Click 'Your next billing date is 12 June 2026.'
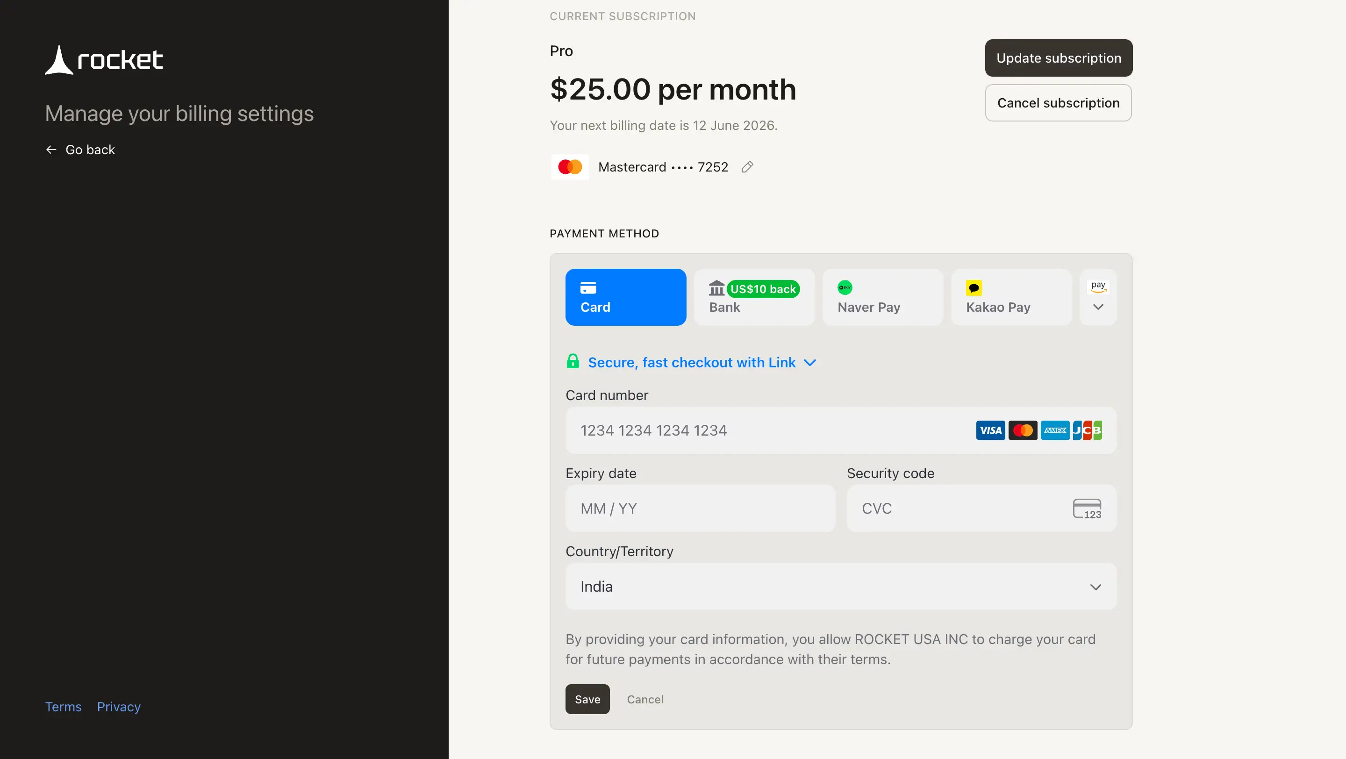This screenshot has height=759, width=1346. pyautogui.click(x=664, y=125)
